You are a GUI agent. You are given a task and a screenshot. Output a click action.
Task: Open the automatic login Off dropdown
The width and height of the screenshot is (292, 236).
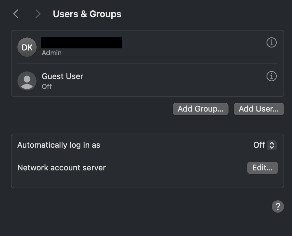(259, 145)
